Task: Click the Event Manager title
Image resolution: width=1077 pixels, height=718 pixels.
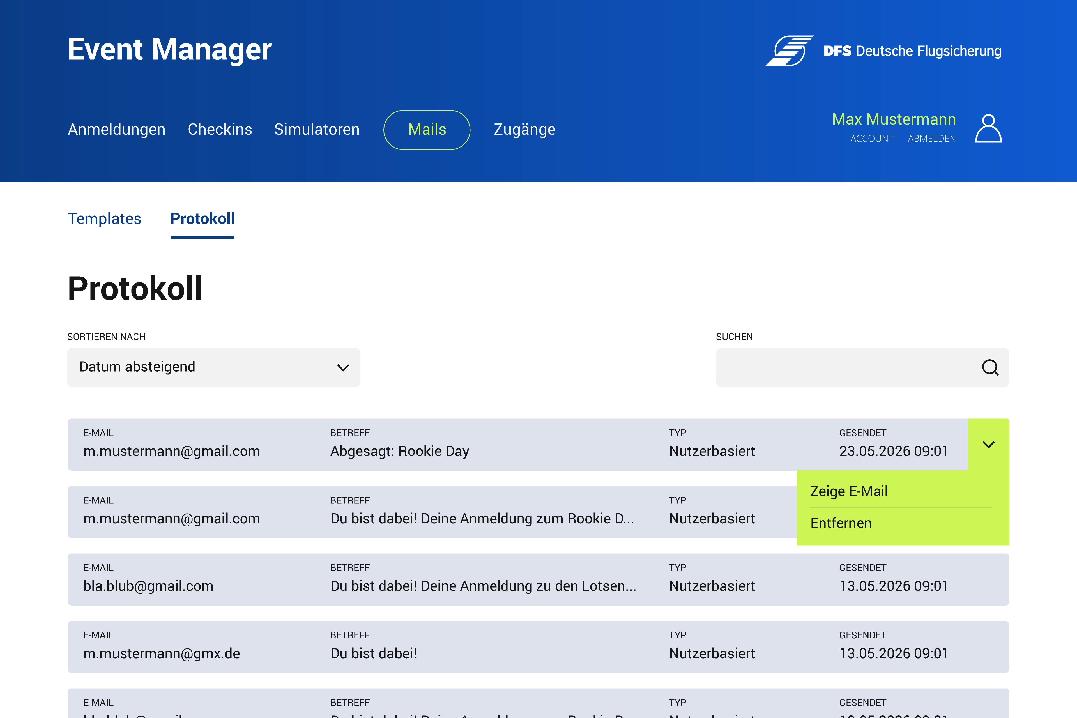Action: [169, 49]
